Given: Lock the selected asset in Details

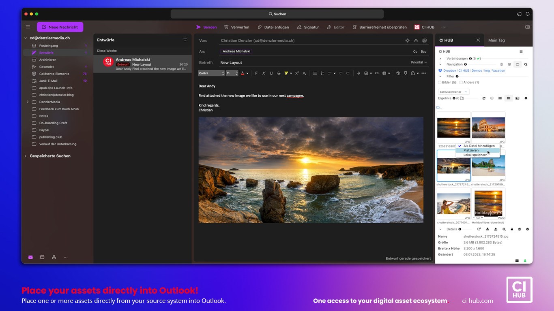Looking at the screenshot, I should 512,229.
